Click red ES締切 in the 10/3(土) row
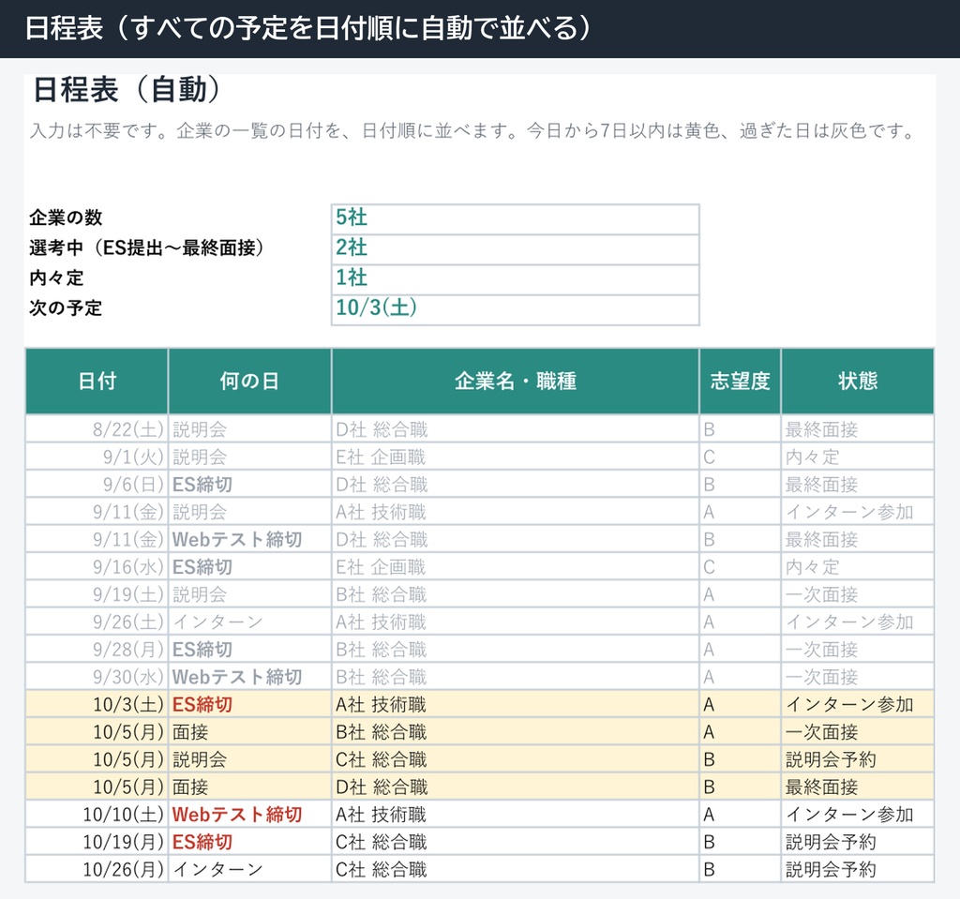This screenshot has height=899, width=960. click(202, 704)
